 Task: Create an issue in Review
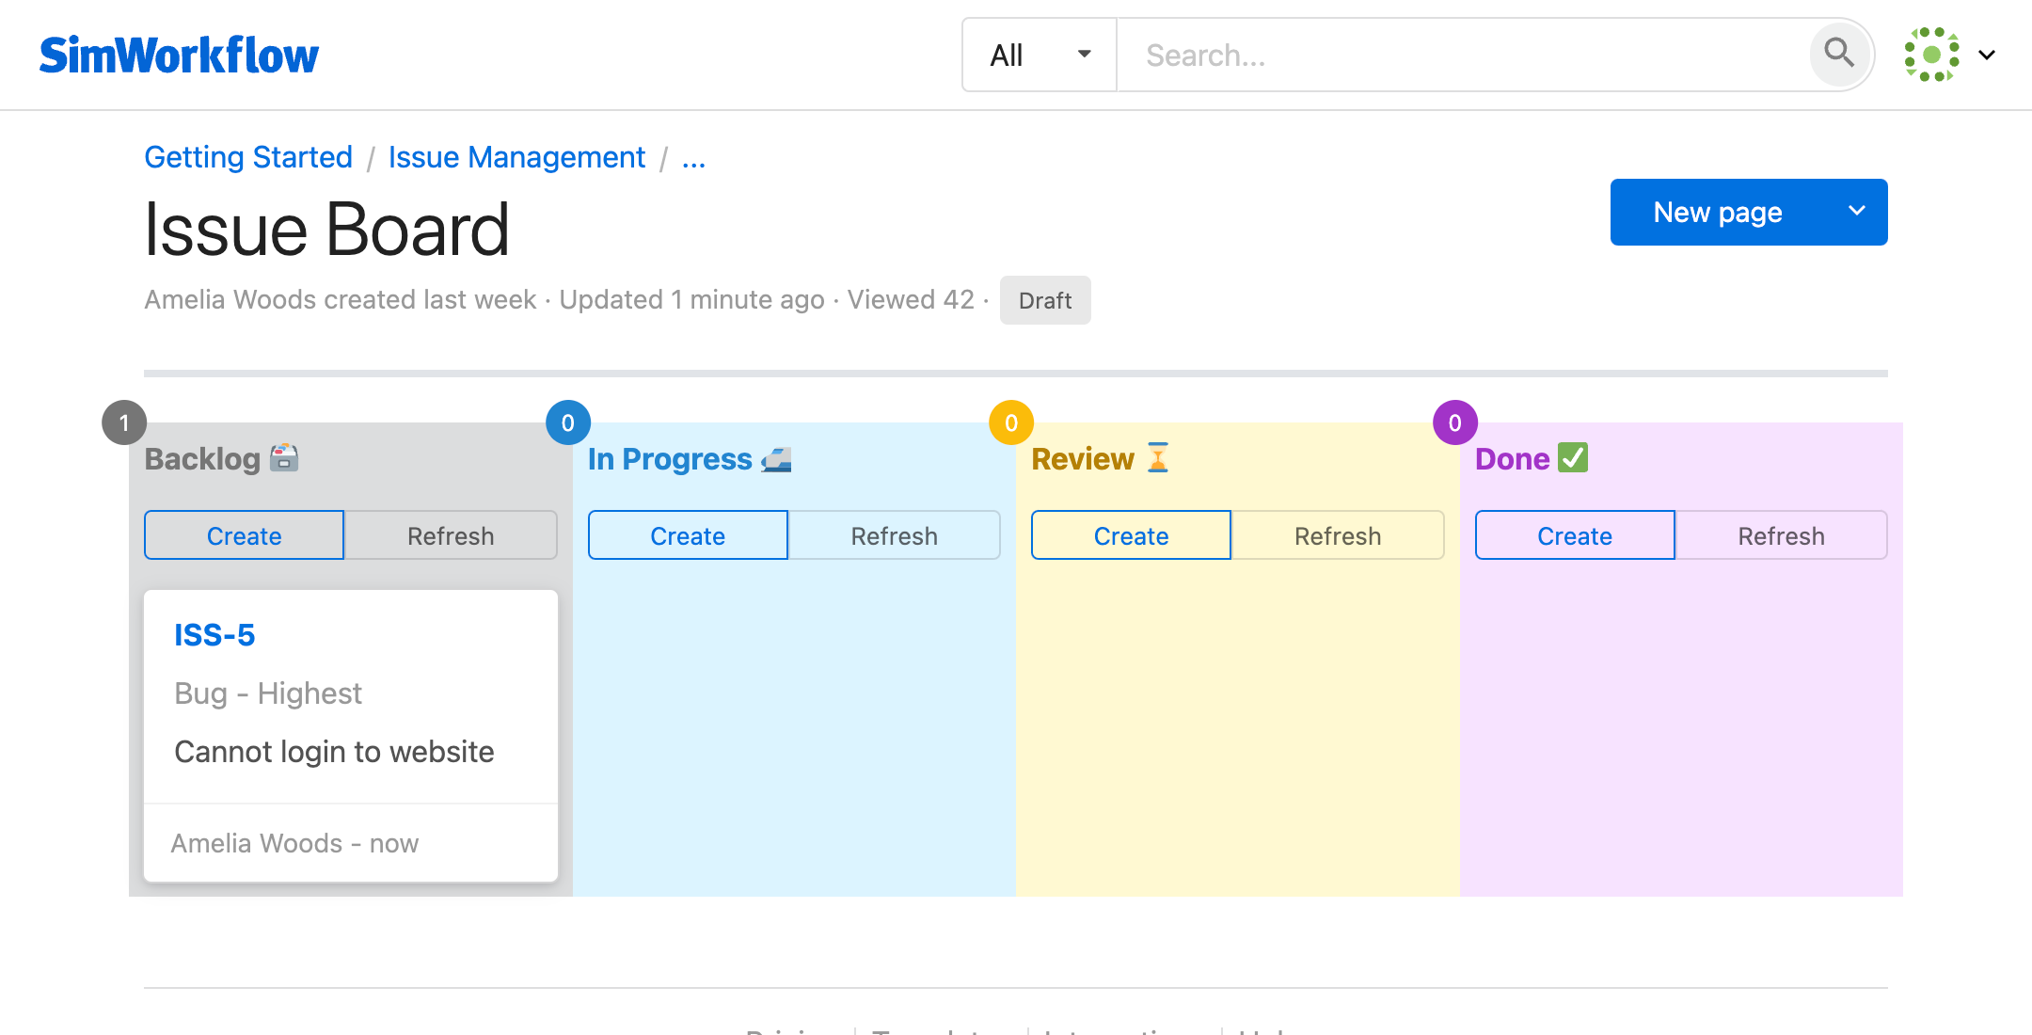click(x=1131, y=535)
